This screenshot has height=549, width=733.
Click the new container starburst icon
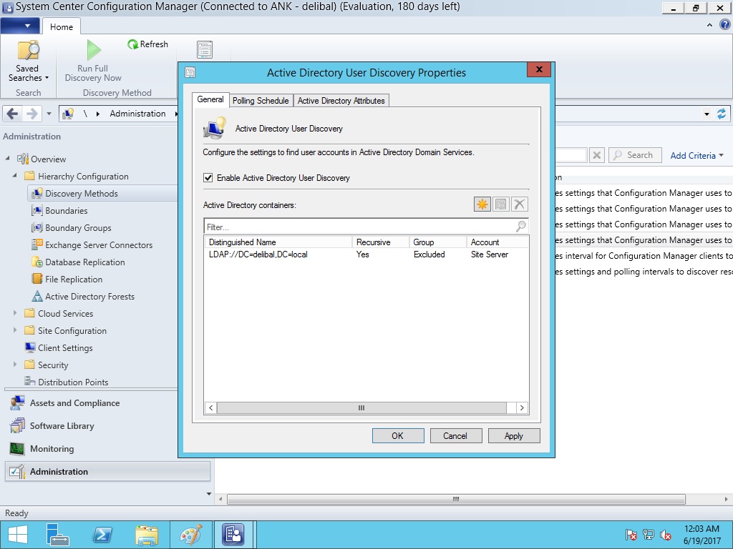pyautogui.click(x=482, y=204)
